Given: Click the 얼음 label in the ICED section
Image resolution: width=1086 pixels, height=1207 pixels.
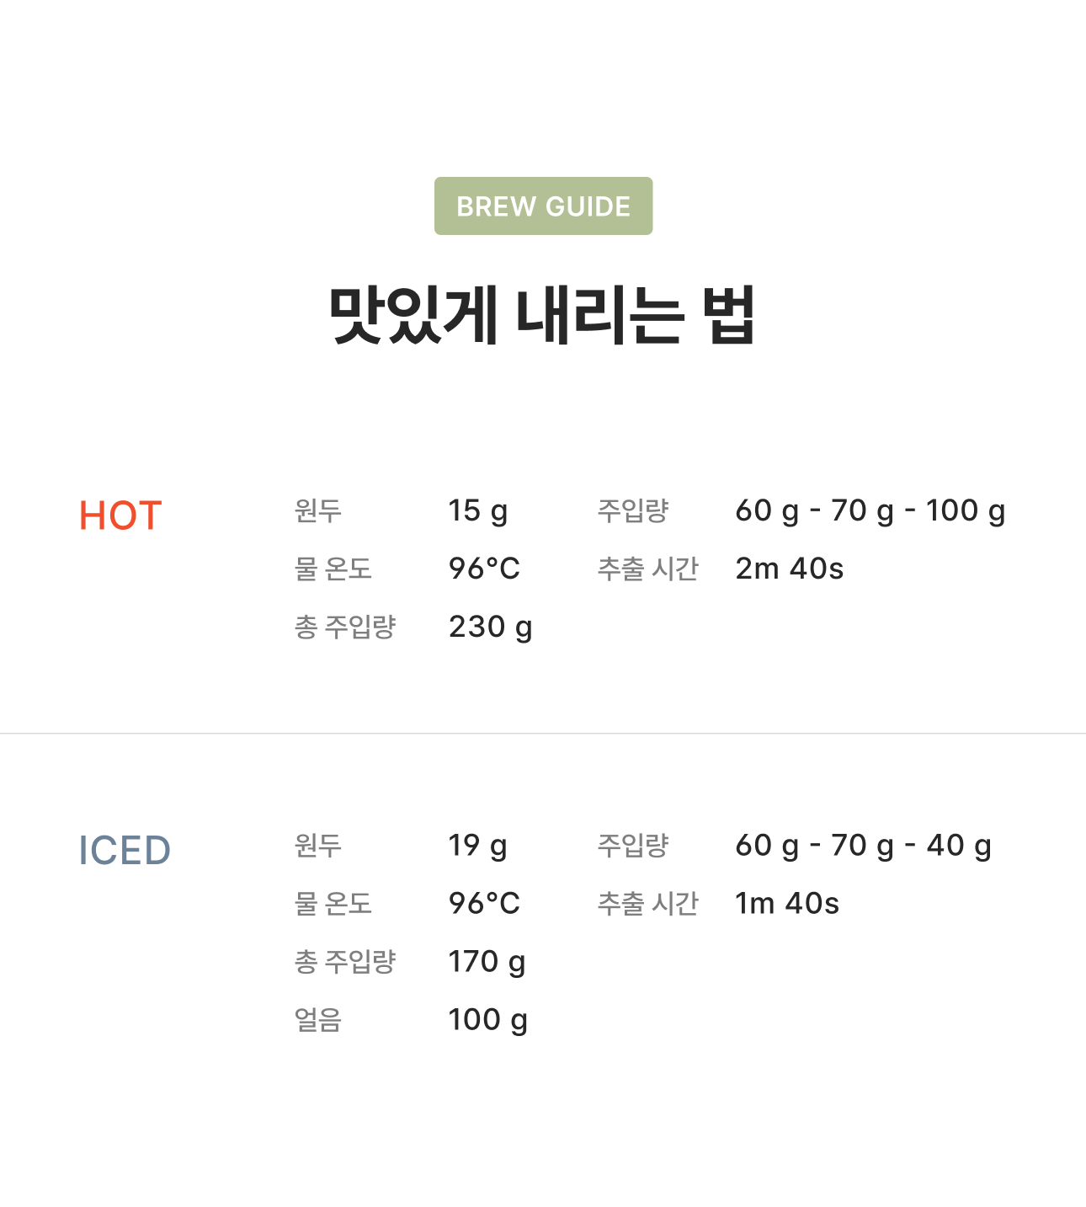Looking at the screenshot, I should click(x=317, y=1019).
